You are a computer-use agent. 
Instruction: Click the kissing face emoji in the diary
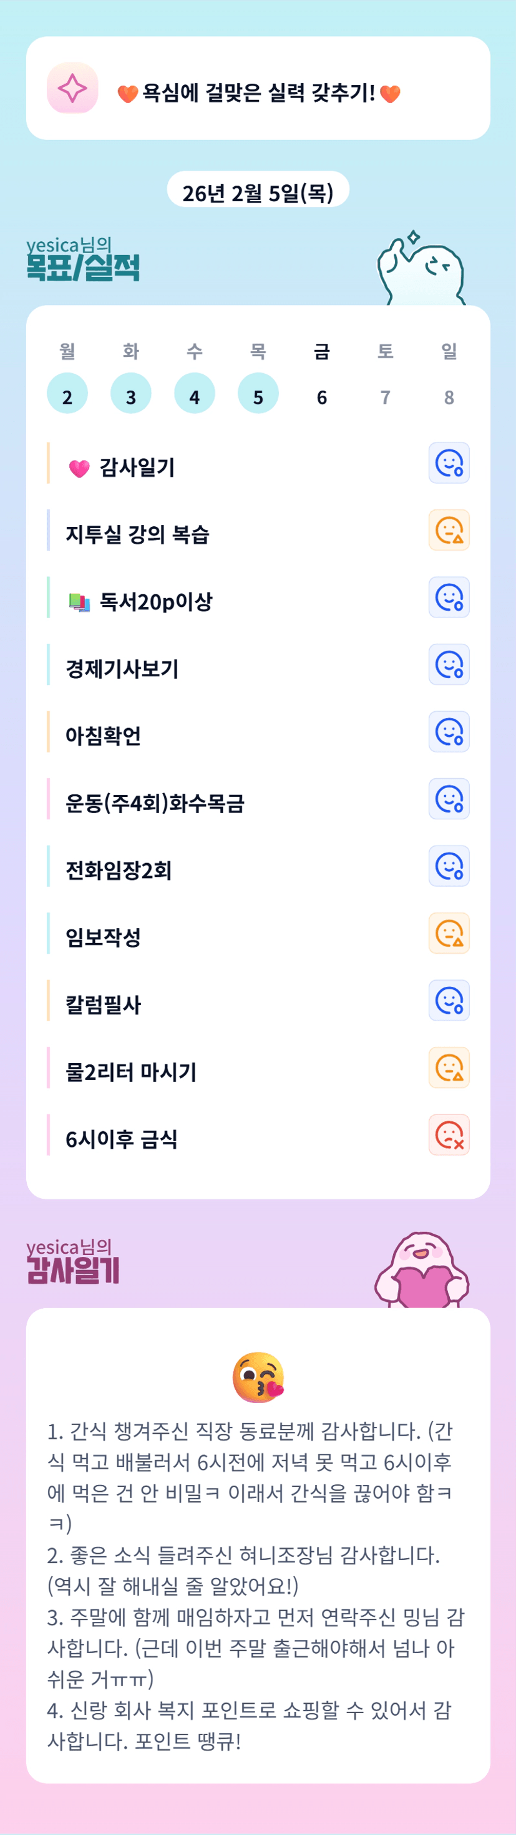coord(258,1377)
